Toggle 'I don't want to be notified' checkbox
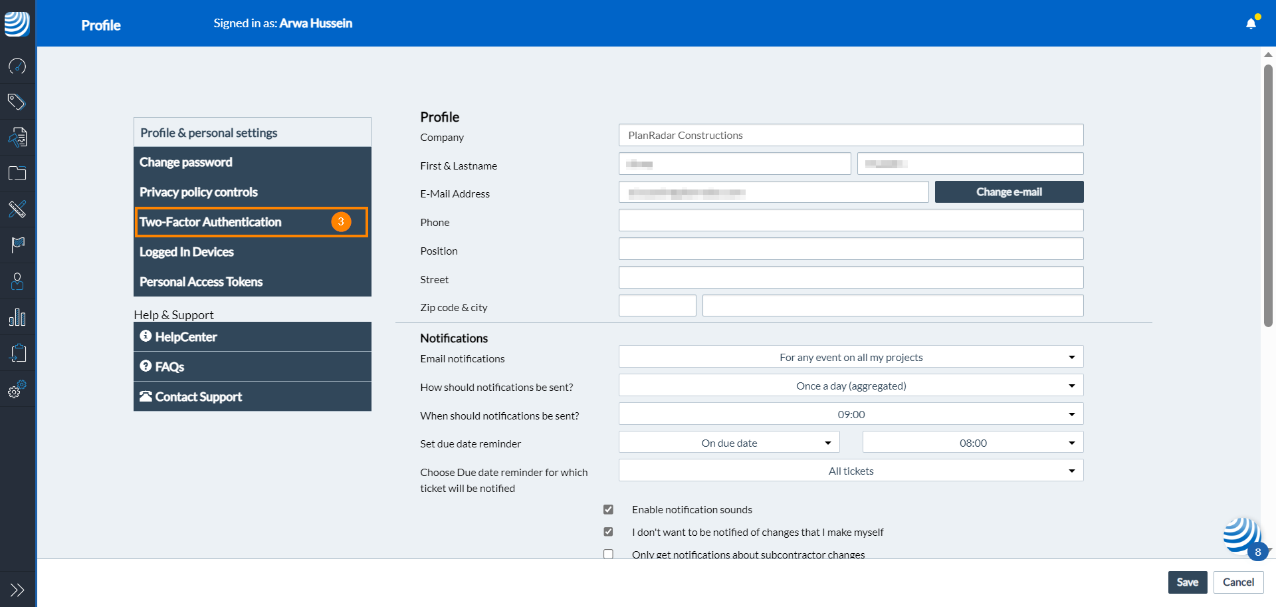Screen dimensions: 1276x607 click(x=608, y=532)
